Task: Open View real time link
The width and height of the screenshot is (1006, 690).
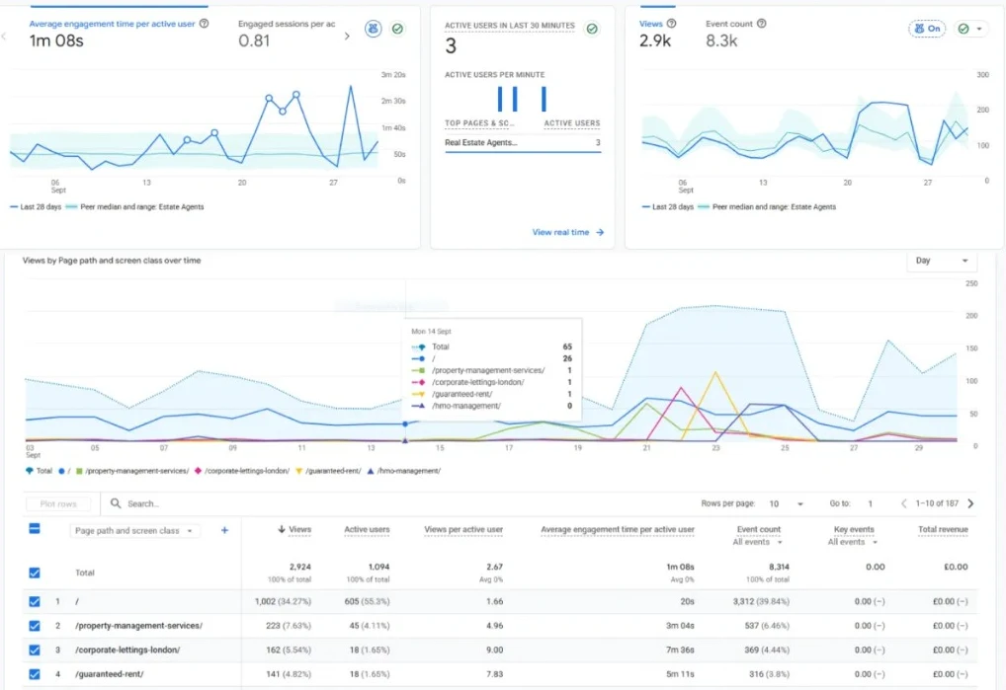Action: coord(560,233)
